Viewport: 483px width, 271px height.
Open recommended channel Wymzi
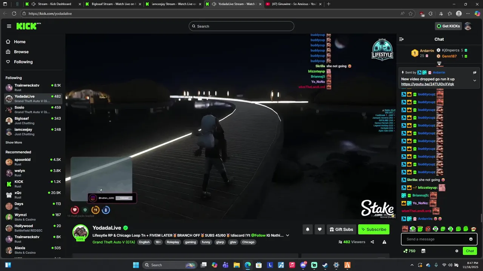(33, 217)
